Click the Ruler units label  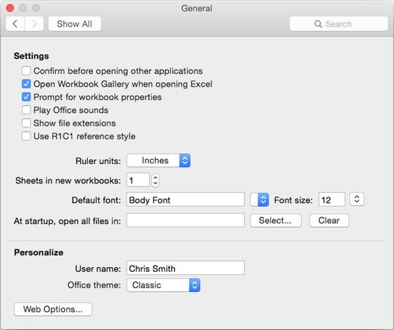[98, 160]
